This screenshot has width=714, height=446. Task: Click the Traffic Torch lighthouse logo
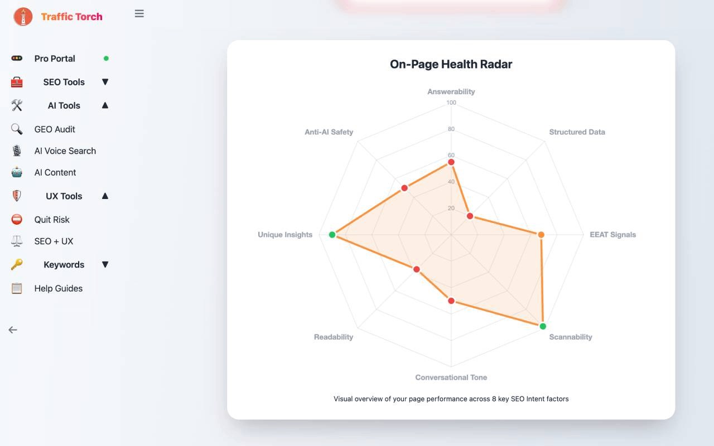point(23,17)
